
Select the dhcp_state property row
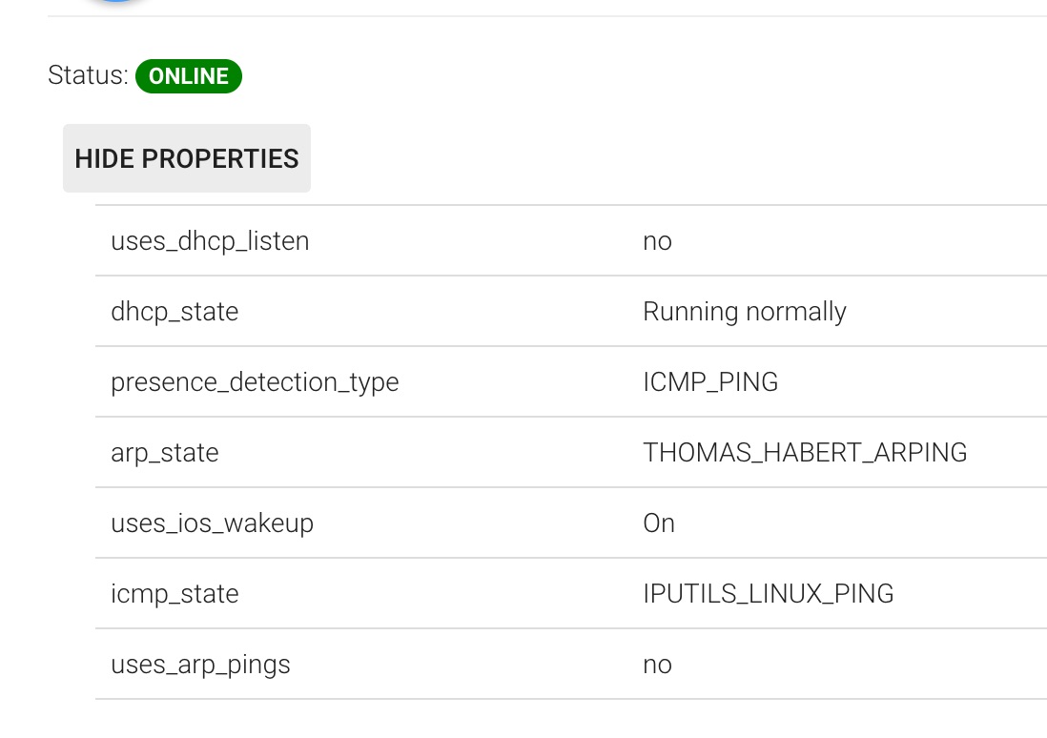click(x=571, y=311)
